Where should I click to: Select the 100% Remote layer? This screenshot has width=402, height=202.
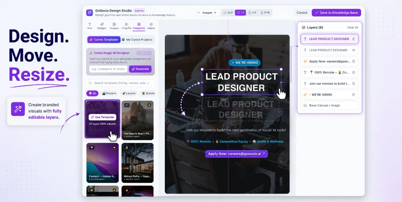click(x=329, y=73)
